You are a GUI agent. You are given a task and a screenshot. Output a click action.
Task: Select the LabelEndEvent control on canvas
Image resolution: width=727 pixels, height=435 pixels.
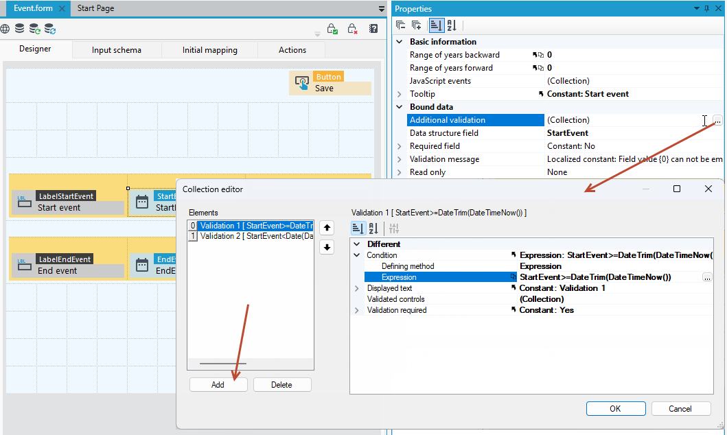pos(68,265)
